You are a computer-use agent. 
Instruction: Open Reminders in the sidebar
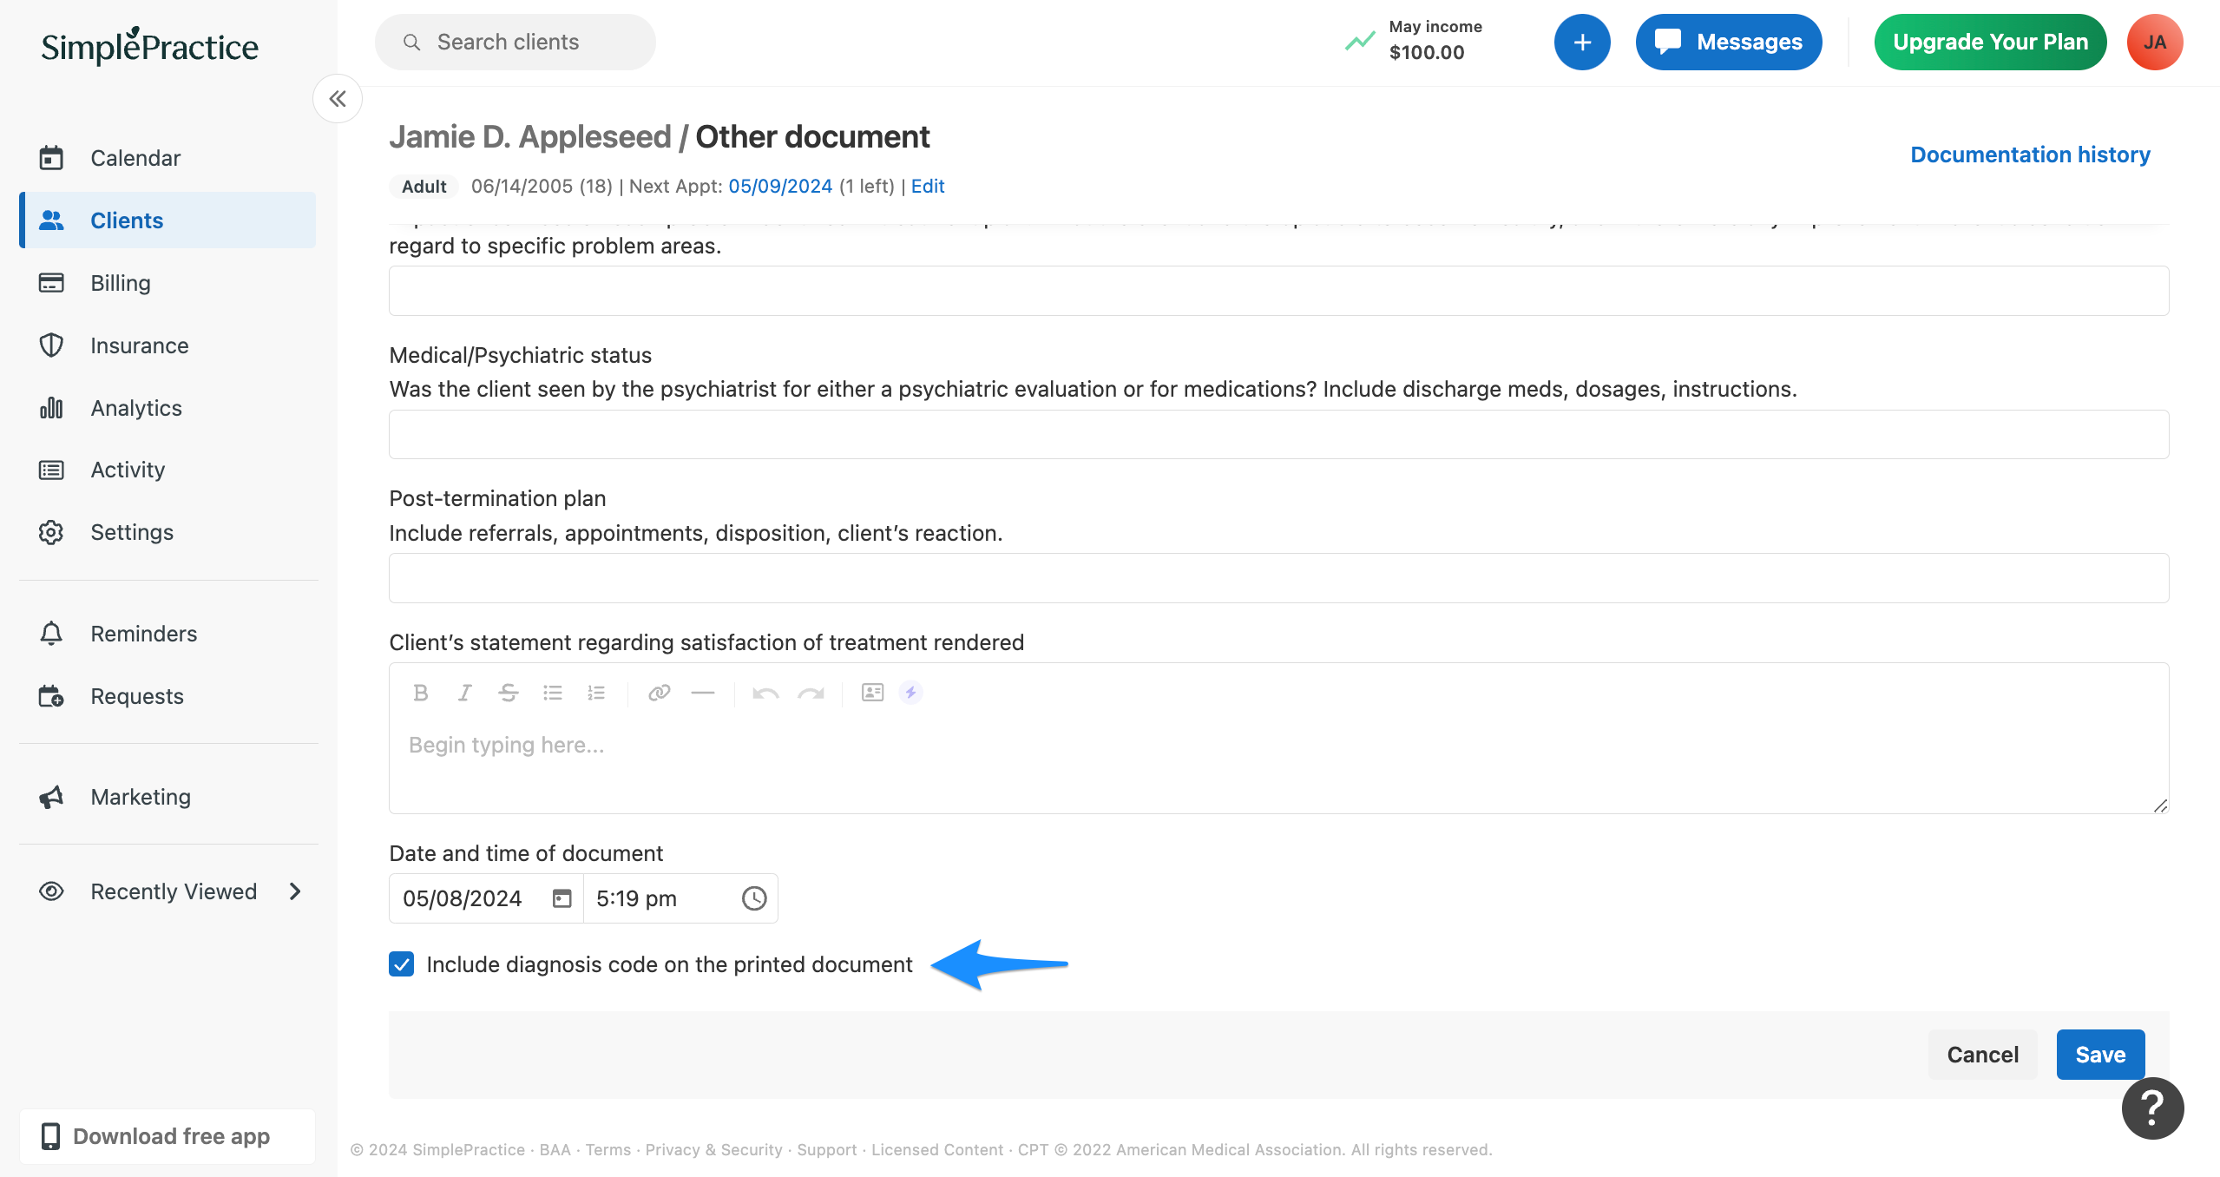[x=168, y=634]
